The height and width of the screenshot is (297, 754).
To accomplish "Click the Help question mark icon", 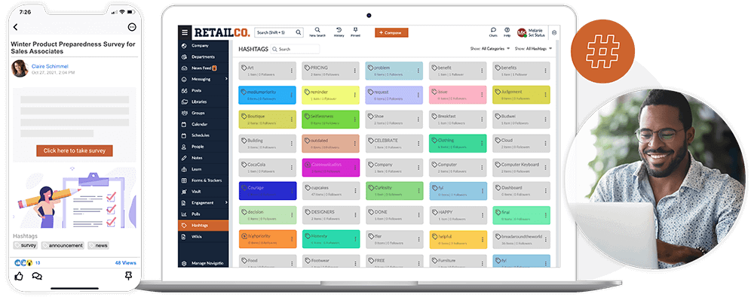I will 507,30.
